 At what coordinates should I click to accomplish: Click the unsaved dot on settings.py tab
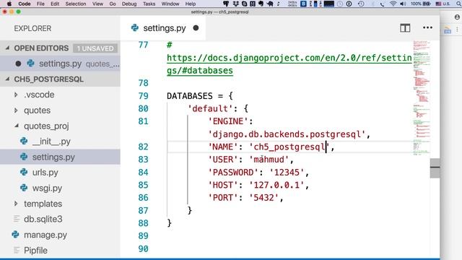coord(196,28)
